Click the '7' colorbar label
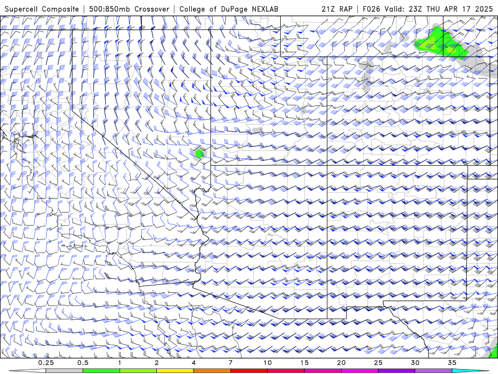Viewport: 498px width, 374px height. (230, 363)
